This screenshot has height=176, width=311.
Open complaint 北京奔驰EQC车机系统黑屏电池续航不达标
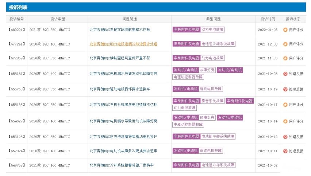(123, 105)
